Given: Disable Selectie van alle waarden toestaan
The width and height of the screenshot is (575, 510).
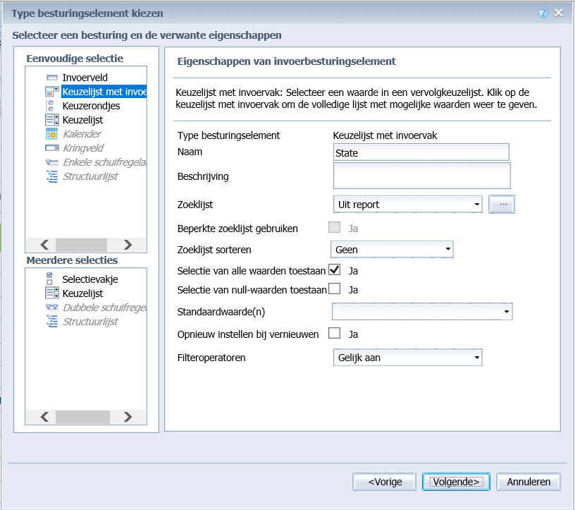Looking at the screenshot, I should click(335, 269).
